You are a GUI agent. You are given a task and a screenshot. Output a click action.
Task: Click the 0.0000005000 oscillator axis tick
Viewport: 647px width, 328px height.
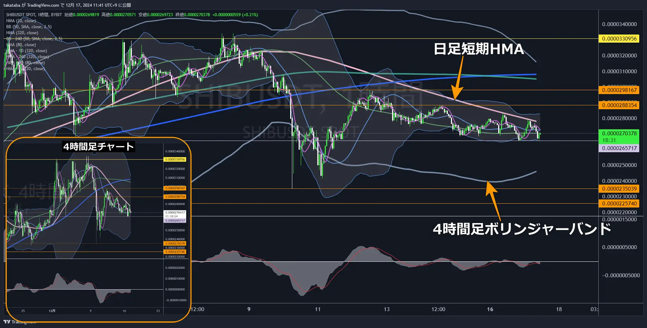[619, 247]
